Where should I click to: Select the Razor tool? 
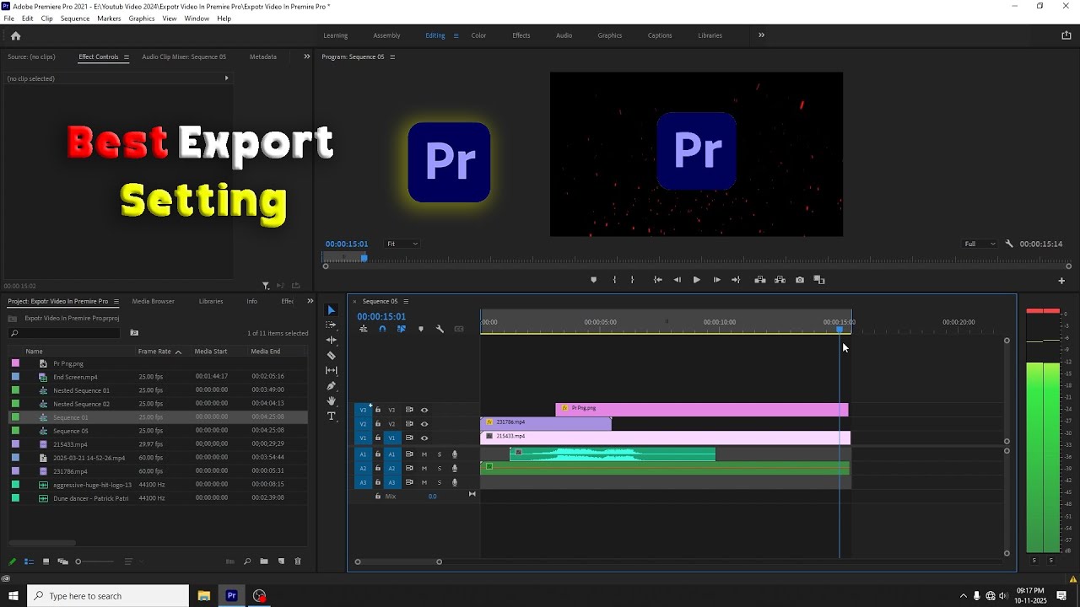click(x=331, y=355)
